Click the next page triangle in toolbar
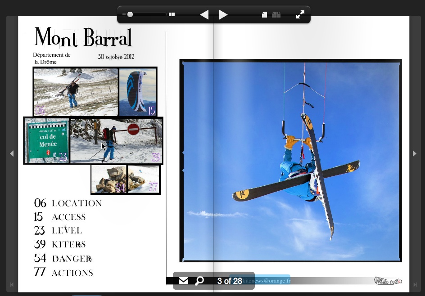425x296 pixels. coord(223,15)
